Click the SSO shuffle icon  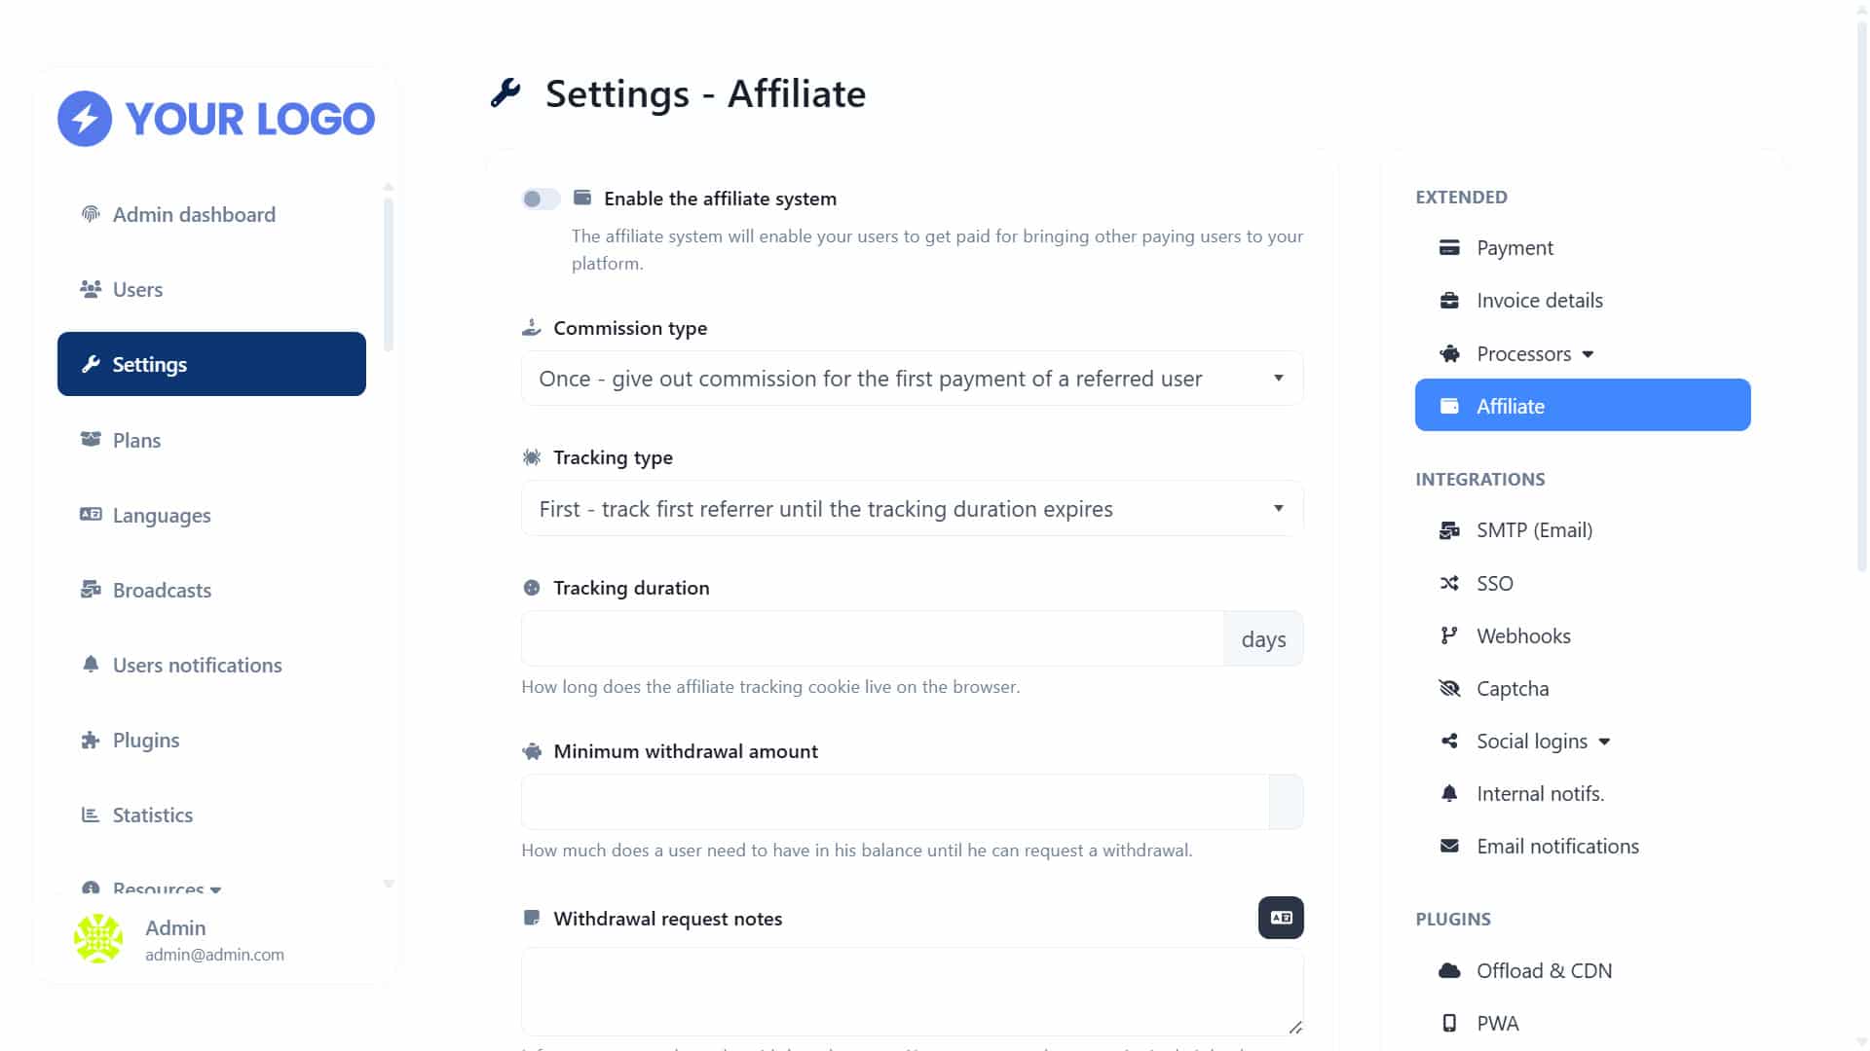pos(1449,583)
